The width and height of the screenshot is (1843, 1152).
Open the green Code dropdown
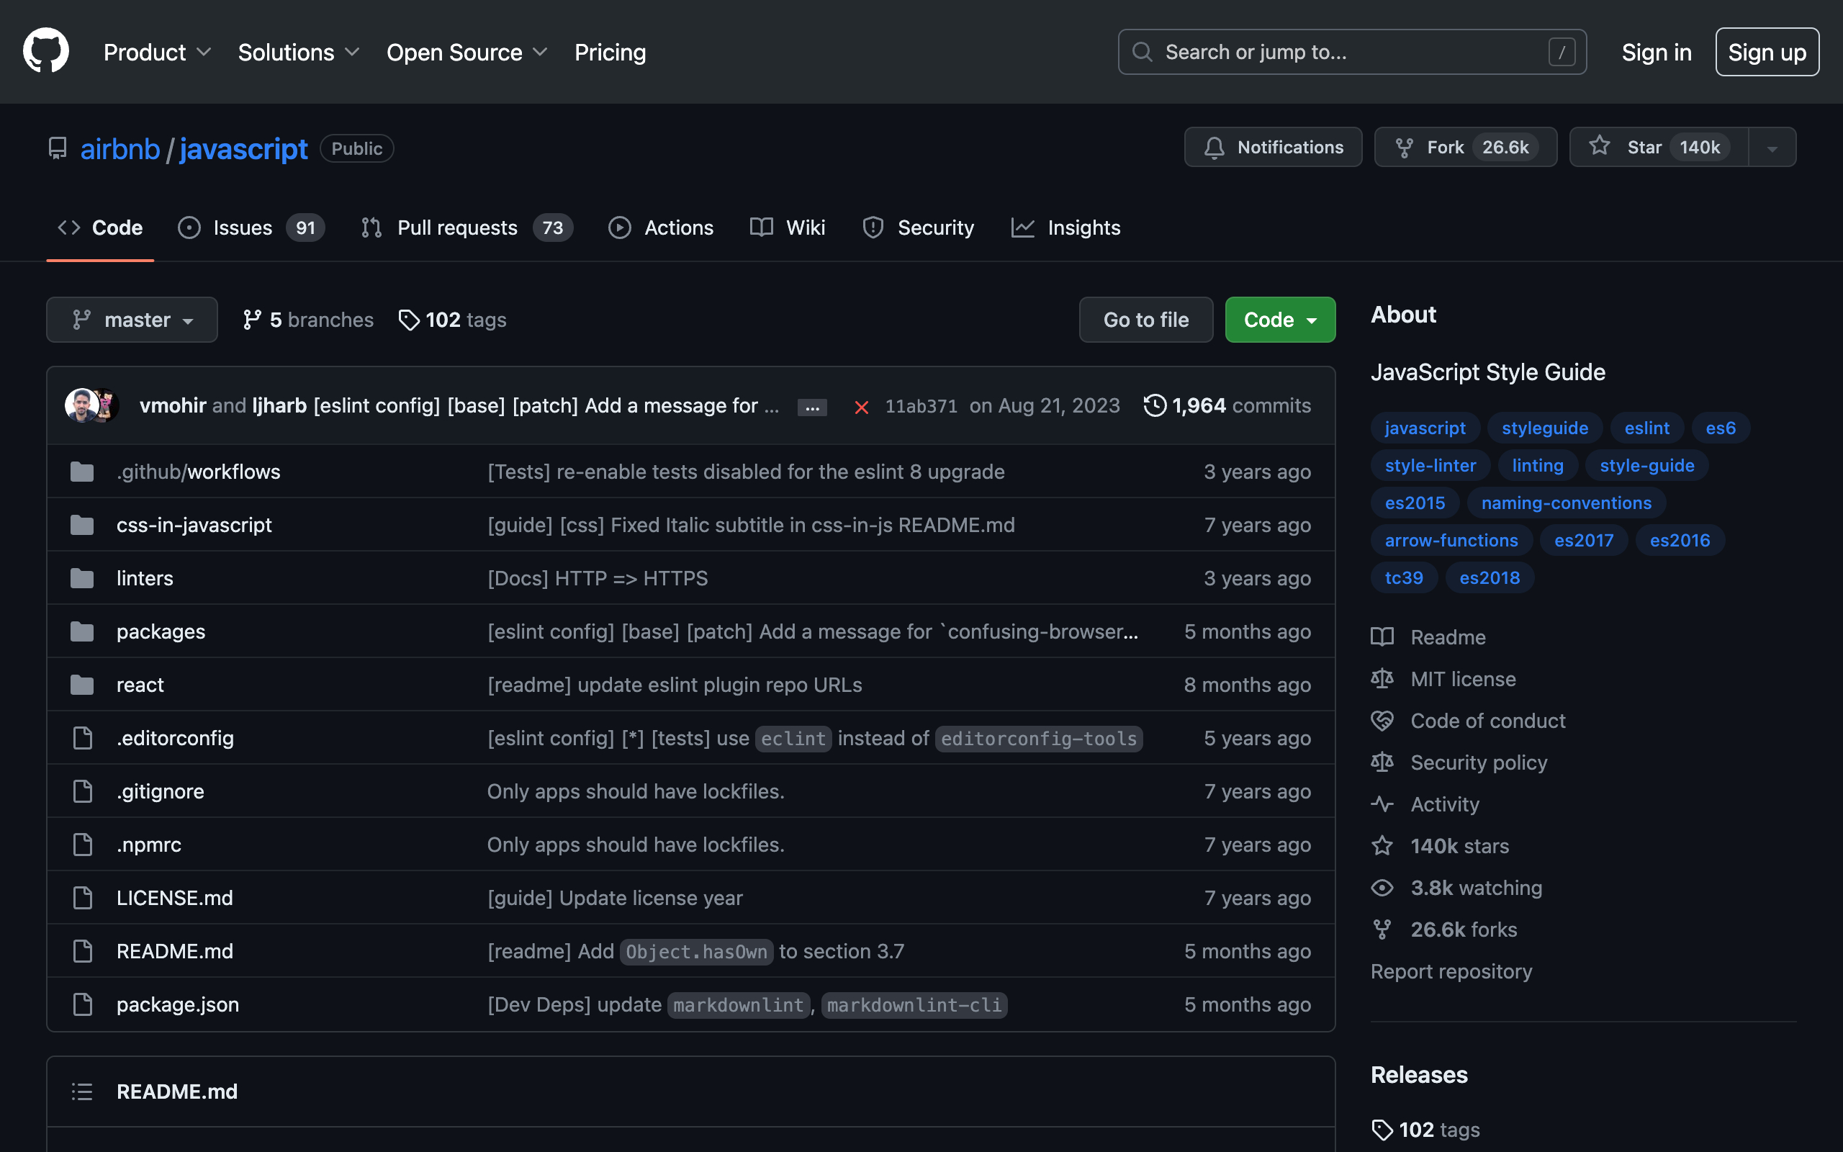pyautogui.click(x=1280, y=320)
